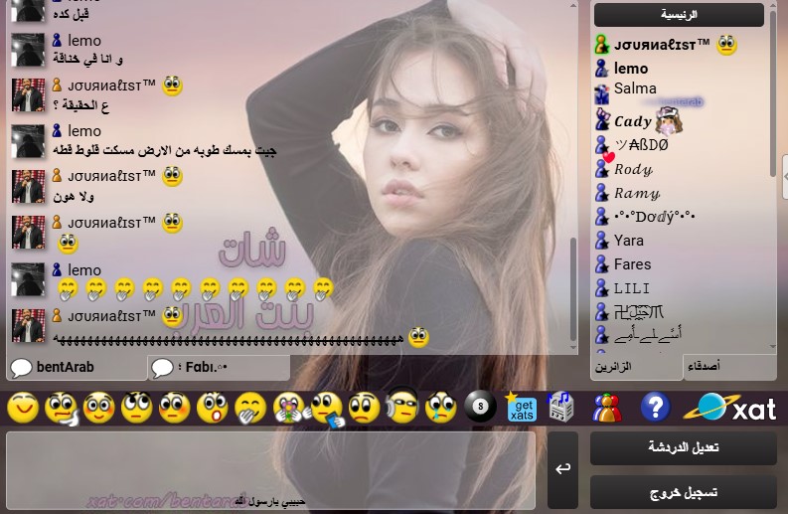Viewport: 788px width, 514px height.
Task: Switch to the أصدقاء friends tab
Action: point(729,367)
